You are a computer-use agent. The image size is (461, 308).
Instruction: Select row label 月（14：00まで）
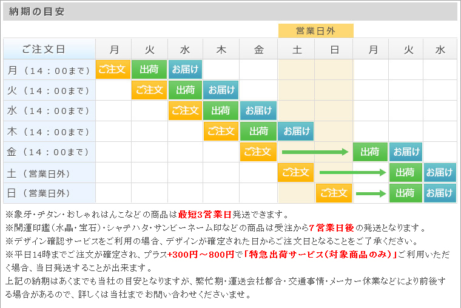(x=49, y=70)
